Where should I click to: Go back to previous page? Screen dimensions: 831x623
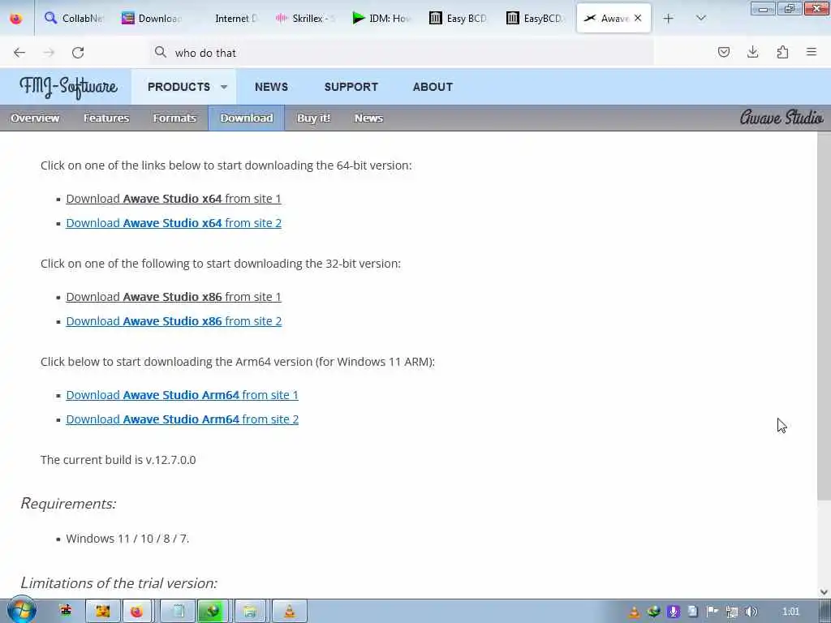[19, 53]
